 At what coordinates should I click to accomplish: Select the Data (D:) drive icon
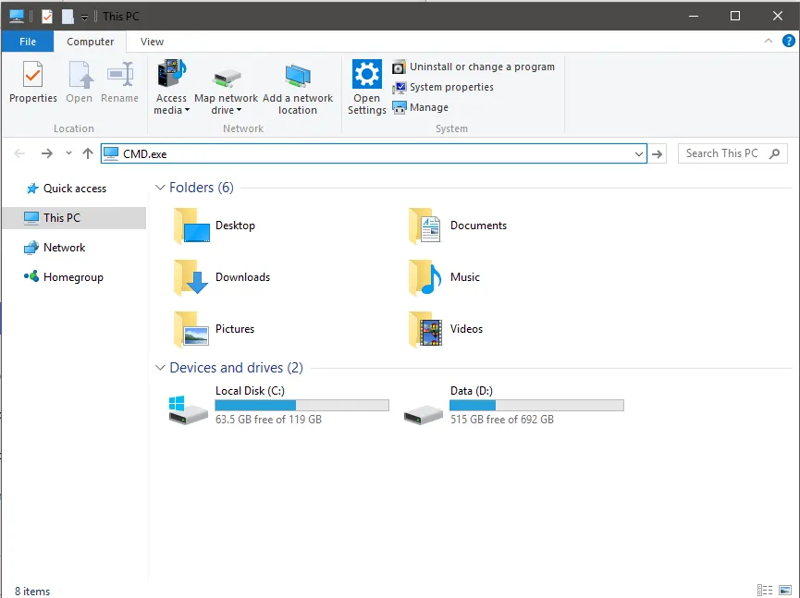pyautogui.click(x=423, y=414)
